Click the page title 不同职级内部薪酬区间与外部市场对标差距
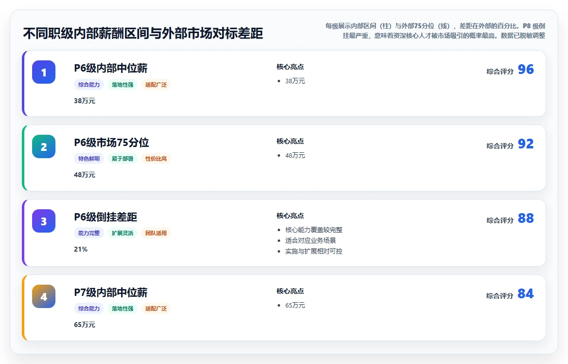Image resolution: width=568 pixels, height=364 pixels. point(143,33)
